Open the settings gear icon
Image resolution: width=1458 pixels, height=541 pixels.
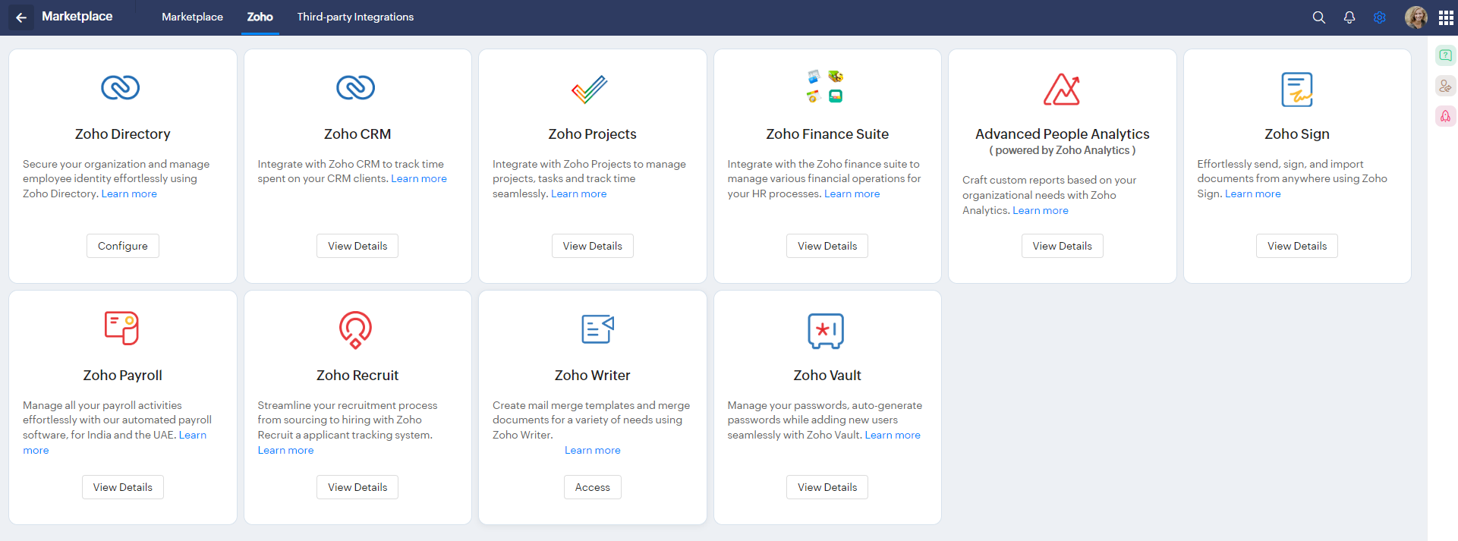[x=1380, y=17]
